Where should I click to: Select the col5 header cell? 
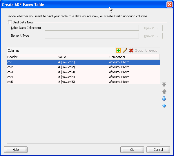tap(32, 82)
